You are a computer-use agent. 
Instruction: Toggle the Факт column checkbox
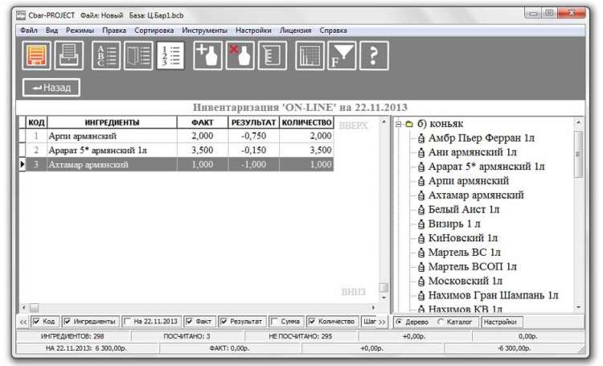pos(189,322)
